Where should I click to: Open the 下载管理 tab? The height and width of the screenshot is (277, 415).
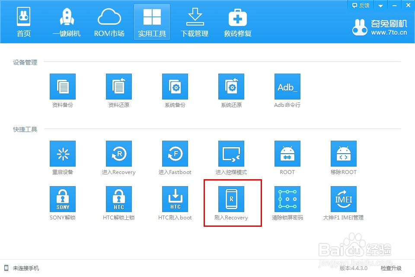coord(195,22)
